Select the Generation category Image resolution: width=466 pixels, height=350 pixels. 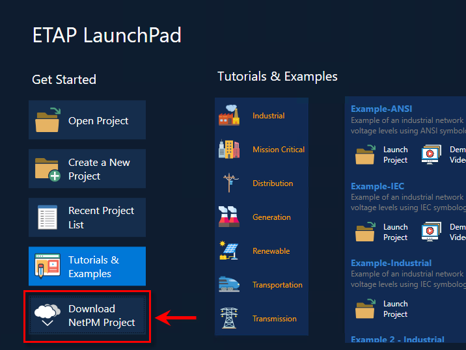[x=271, y=217]
